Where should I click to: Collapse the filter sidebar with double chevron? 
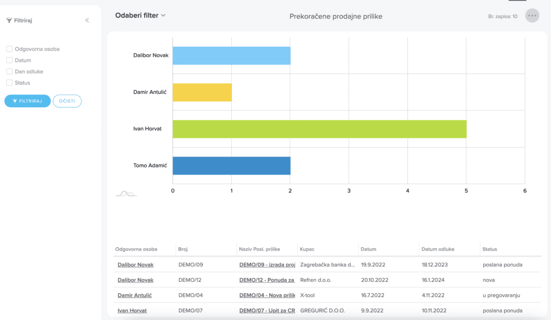[x=87, y=20]
